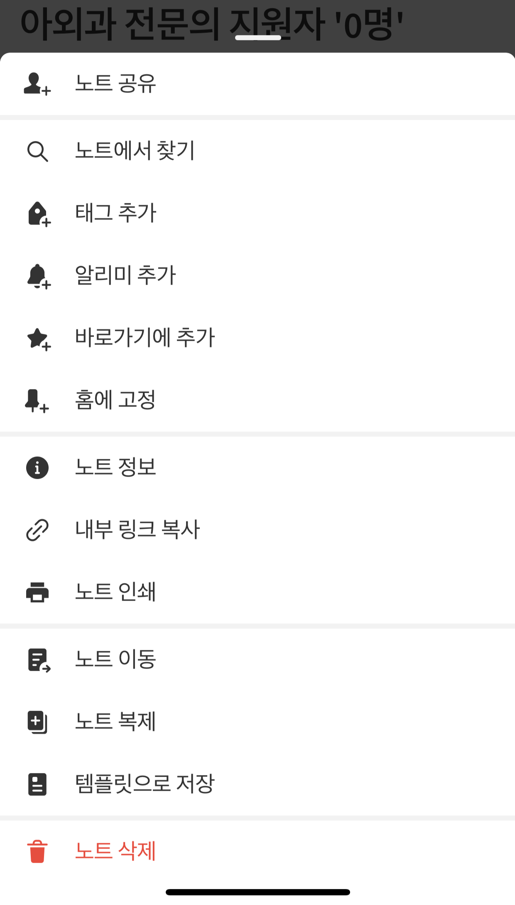Tap the star icon to add shortcut

click(x=39, y=339)
